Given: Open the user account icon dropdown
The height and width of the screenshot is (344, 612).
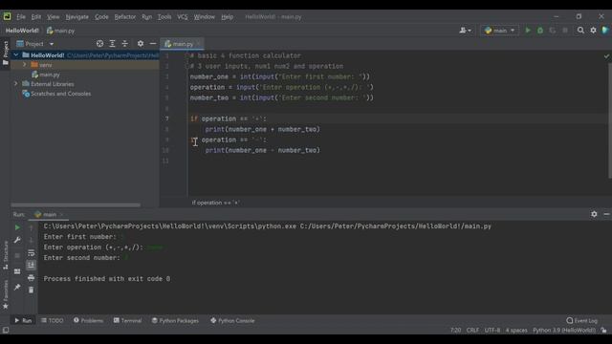Looking at the screenshot, I should (466, 31).
